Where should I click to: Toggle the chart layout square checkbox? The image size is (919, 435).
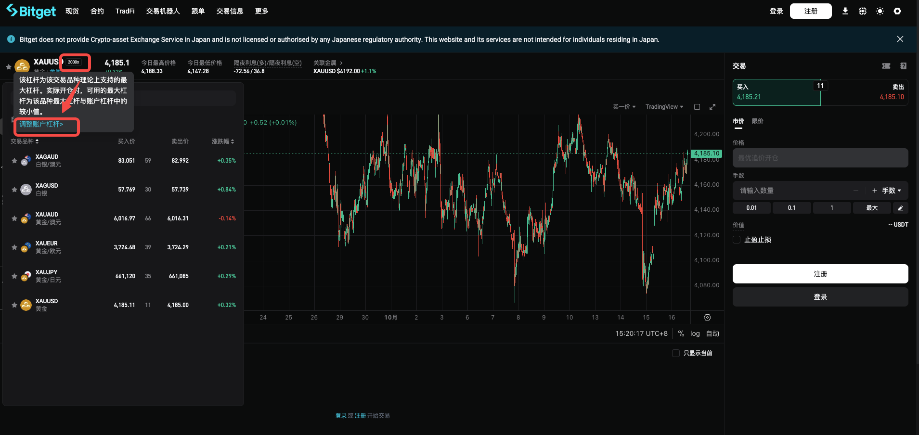pos(697,107)
